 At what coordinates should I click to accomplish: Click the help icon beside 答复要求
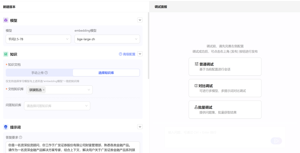[x=21, y=137]
